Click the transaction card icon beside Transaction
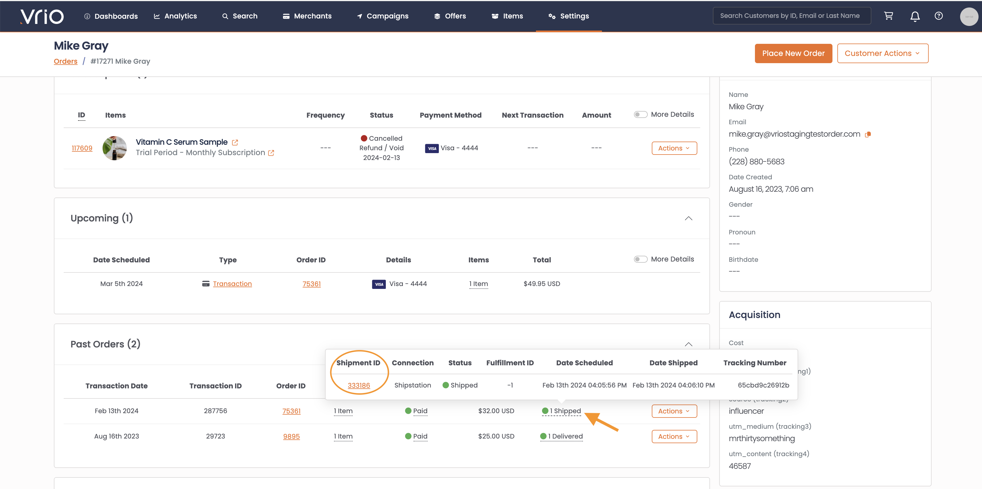982x489 pixels. 206,284
